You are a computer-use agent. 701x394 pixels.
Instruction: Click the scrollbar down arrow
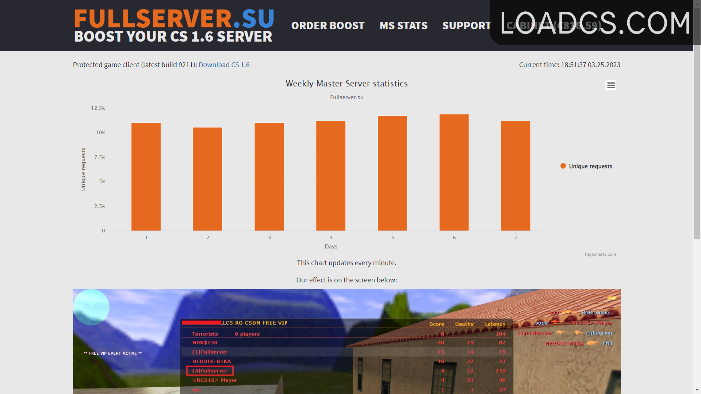(697, 390)
